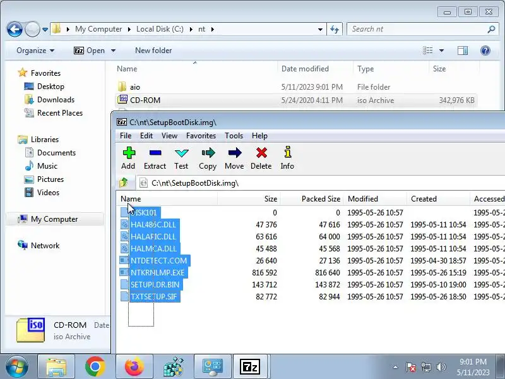Open the Help menu in 7-Zip
Screen dimensions: 505x379
click(259, 136)
